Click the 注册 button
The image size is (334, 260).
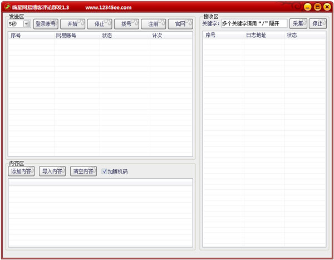point(153,24)
